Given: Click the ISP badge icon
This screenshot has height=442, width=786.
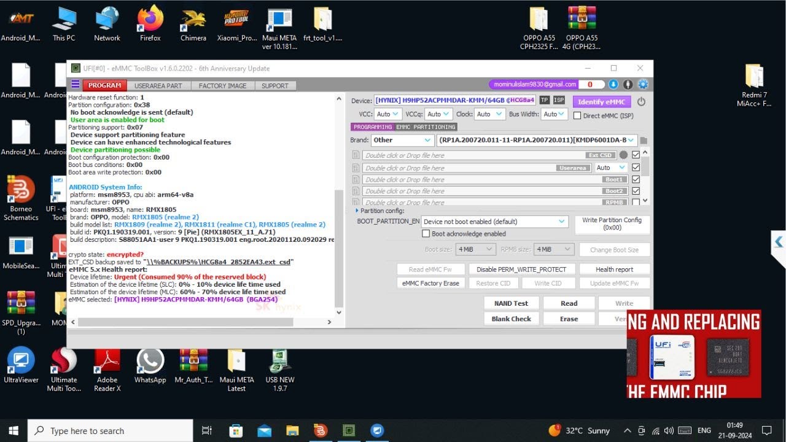Looking at the screenshot, I should 559,101.
